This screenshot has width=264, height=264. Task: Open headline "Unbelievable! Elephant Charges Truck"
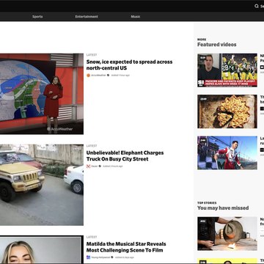125,156
